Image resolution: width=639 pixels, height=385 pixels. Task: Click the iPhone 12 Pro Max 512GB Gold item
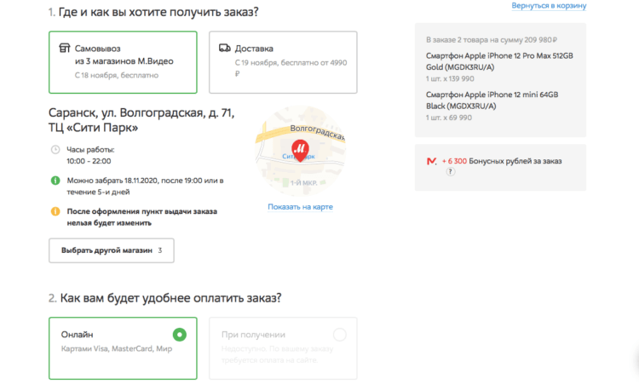click(x=499, y=61)
